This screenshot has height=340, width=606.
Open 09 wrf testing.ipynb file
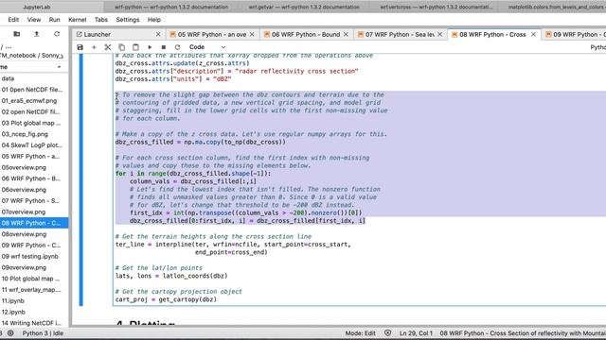34,256
